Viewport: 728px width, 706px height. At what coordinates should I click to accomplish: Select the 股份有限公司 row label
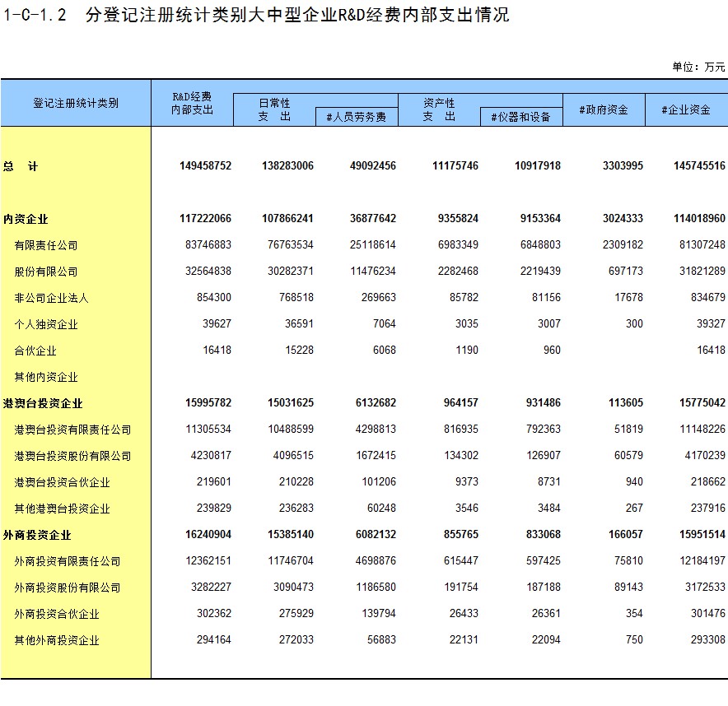(x=46, y=272)
